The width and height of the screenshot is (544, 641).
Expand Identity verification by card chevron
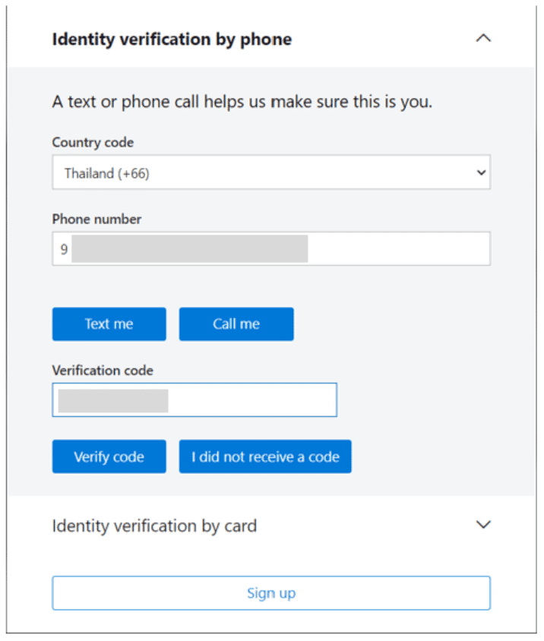(x=482, y=525)
